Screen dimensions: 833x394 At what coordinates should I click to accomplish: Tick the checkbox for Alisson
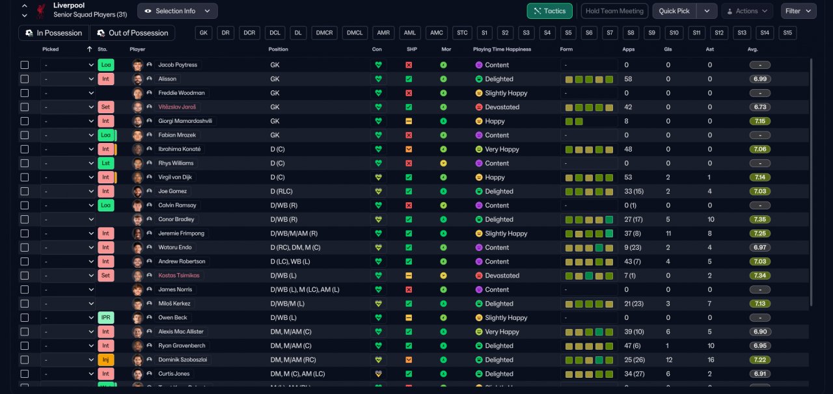(25, 79)
